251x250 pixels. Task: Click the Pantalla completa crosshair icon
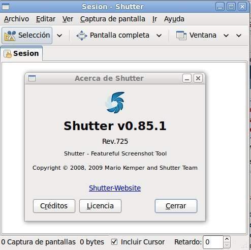point(82,36)
